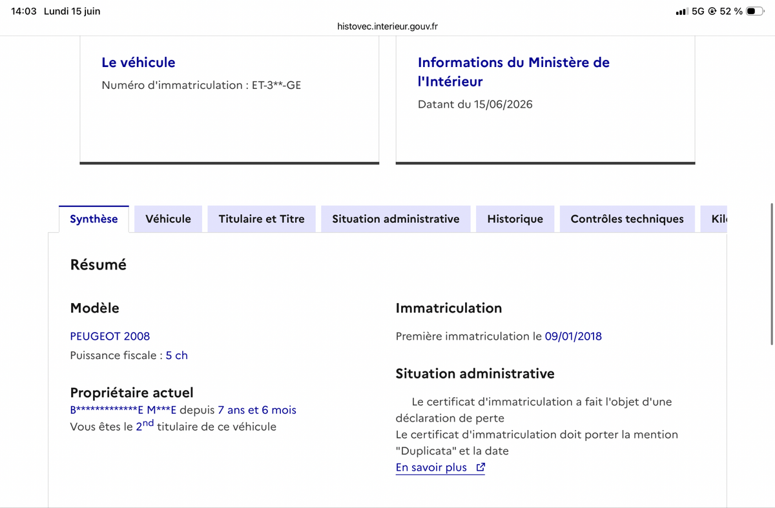Open the Titulaire et Titre tab
This screenshot has width=775, height=508.
pyautogui.click(x=262, y=219)
